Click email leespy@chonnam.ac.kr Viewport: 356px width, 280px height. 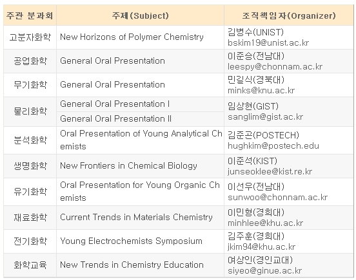click(275, 66)
